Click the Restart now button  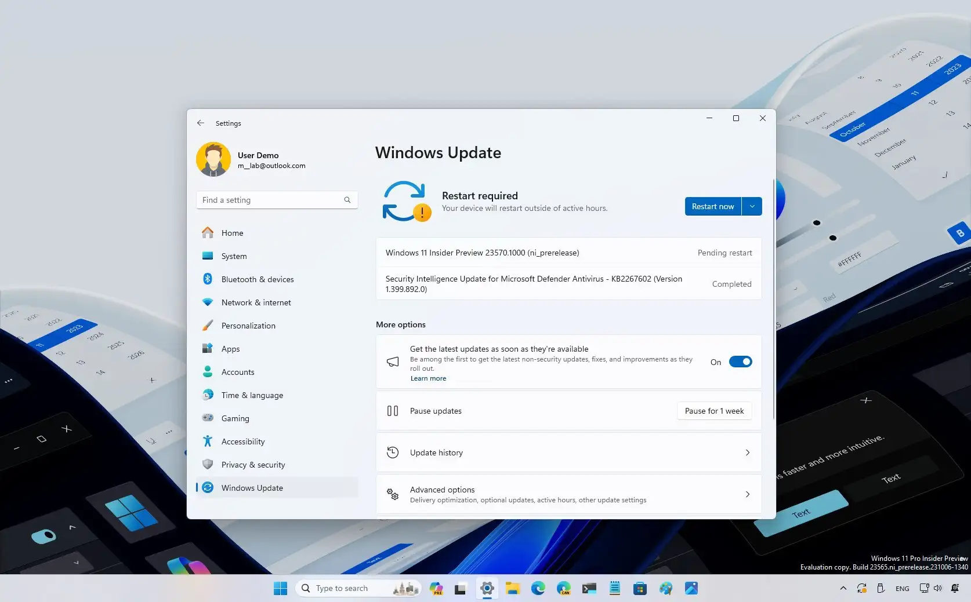(x=712, y=206)
